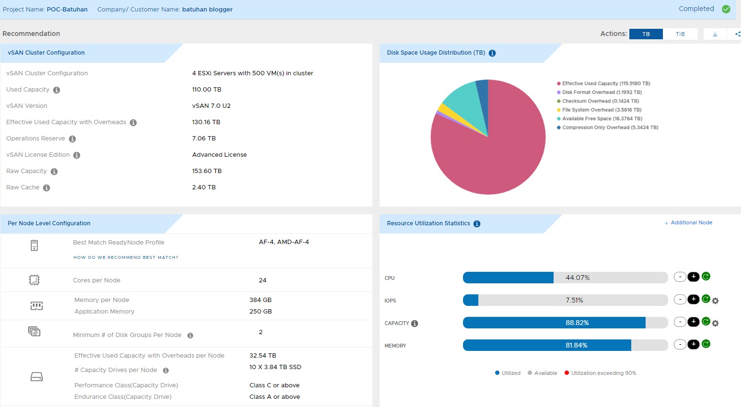The image size is (741, 407).
Task: Open the CAPACITY settings gear icon
Action: (x=715, y=324)
